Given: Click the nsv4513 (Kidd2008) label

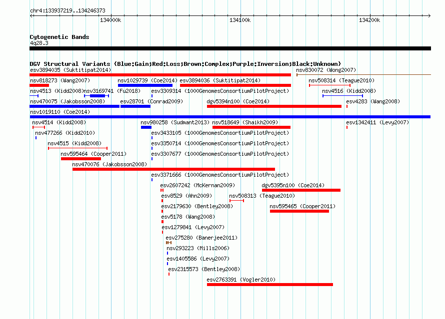Looking at the screenshot, I should [x=57, y=91].
